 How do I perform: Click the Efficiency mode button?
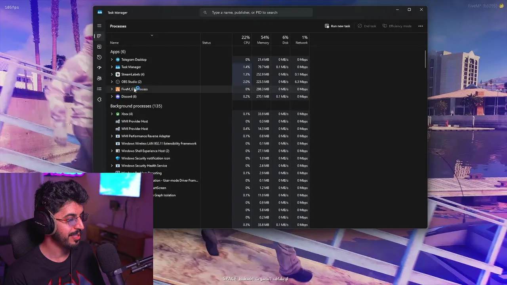click(x=397, y=26)
